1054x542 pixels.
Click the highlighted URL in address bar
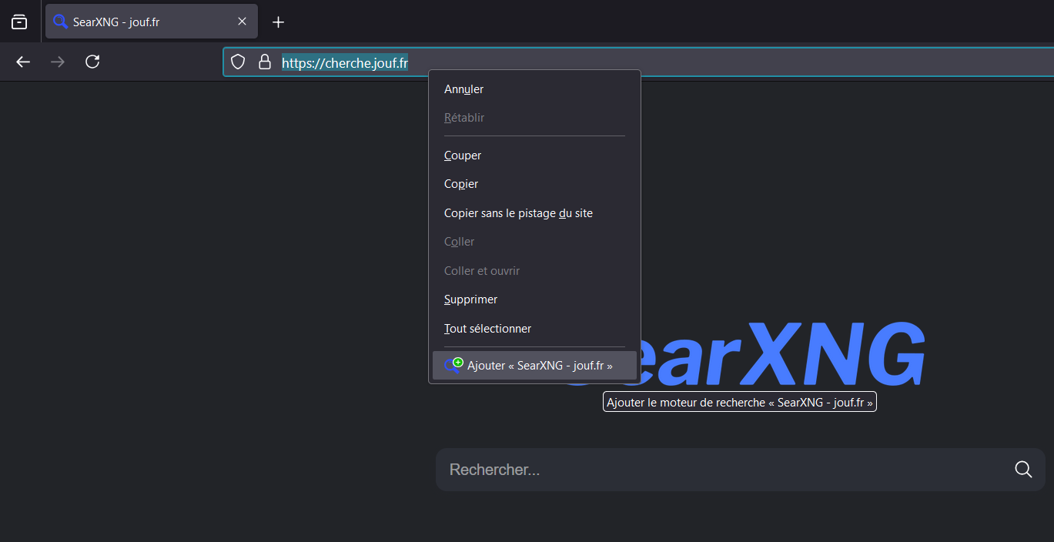tap(344, 63)
